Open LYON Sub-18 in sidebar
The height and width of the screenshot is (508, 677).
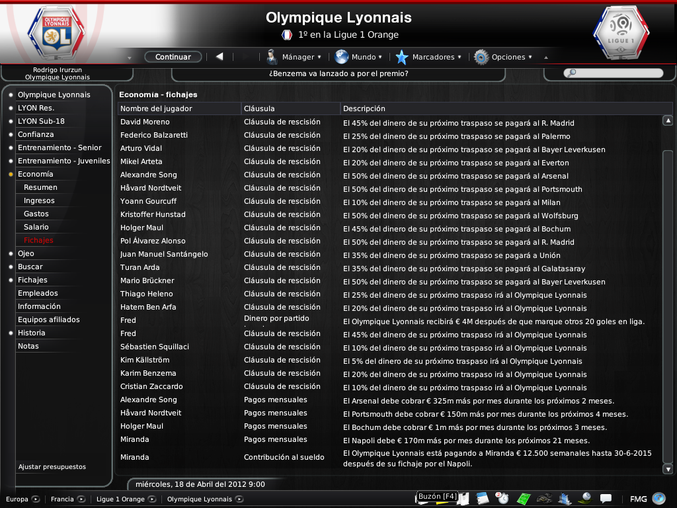[41, 121]
